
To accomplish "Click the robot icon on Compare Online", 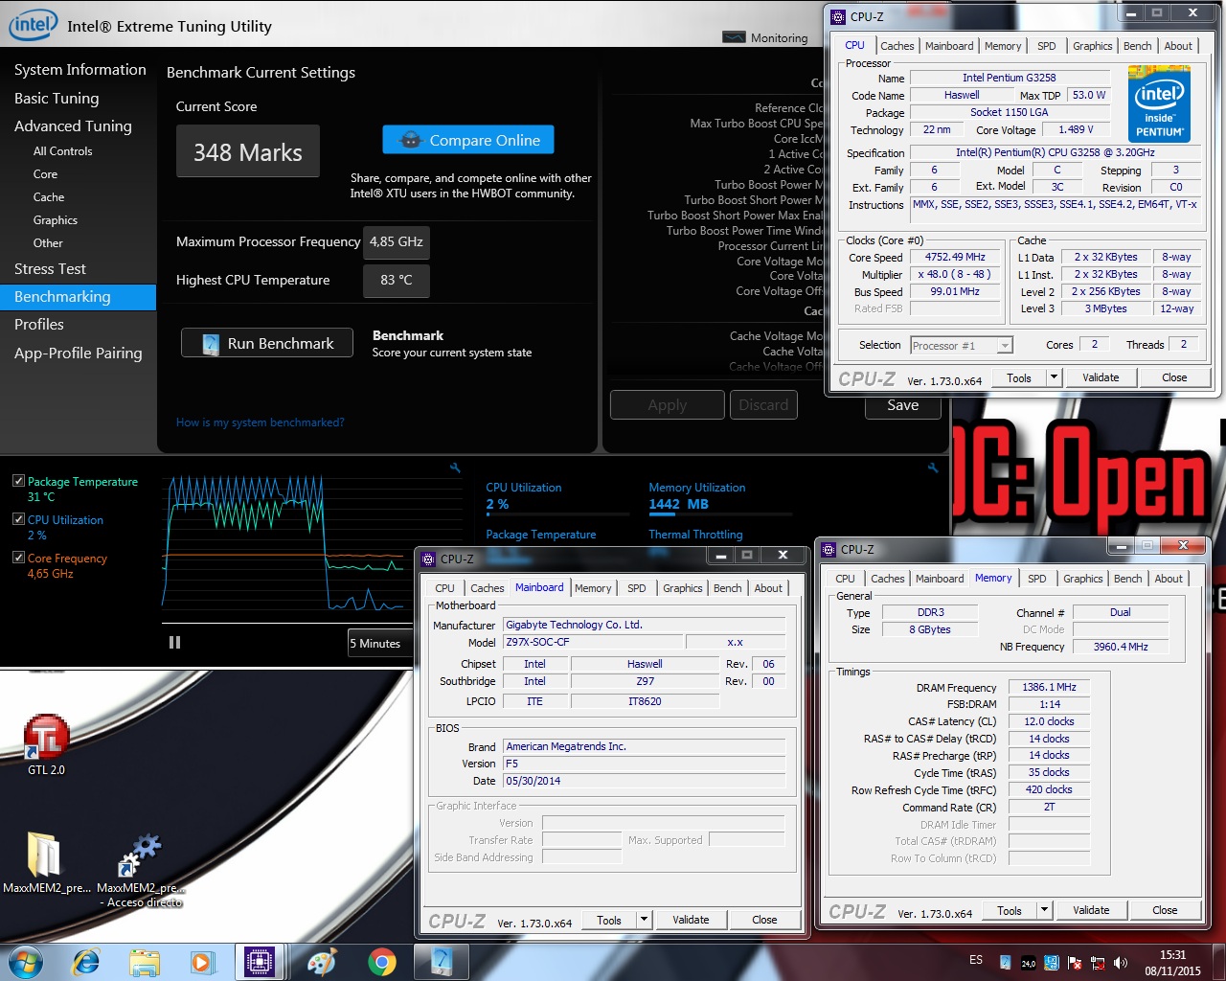I will (x=411, y=140).
